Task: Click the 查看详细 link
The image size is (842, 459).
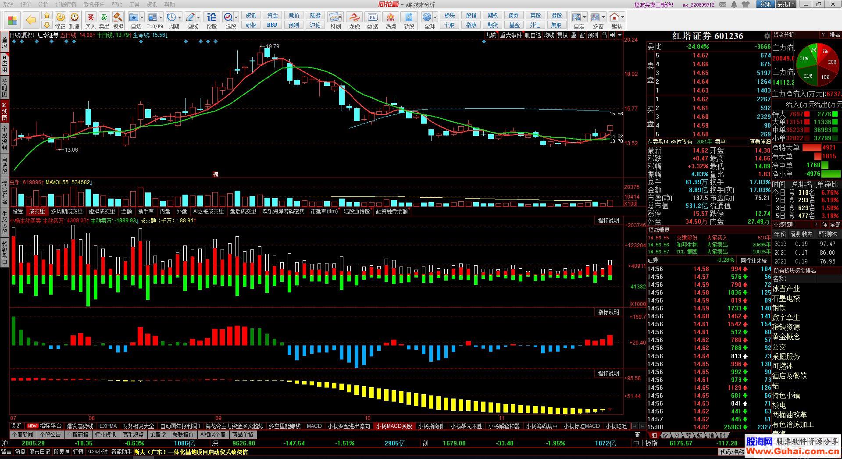Action: [760, 142]
